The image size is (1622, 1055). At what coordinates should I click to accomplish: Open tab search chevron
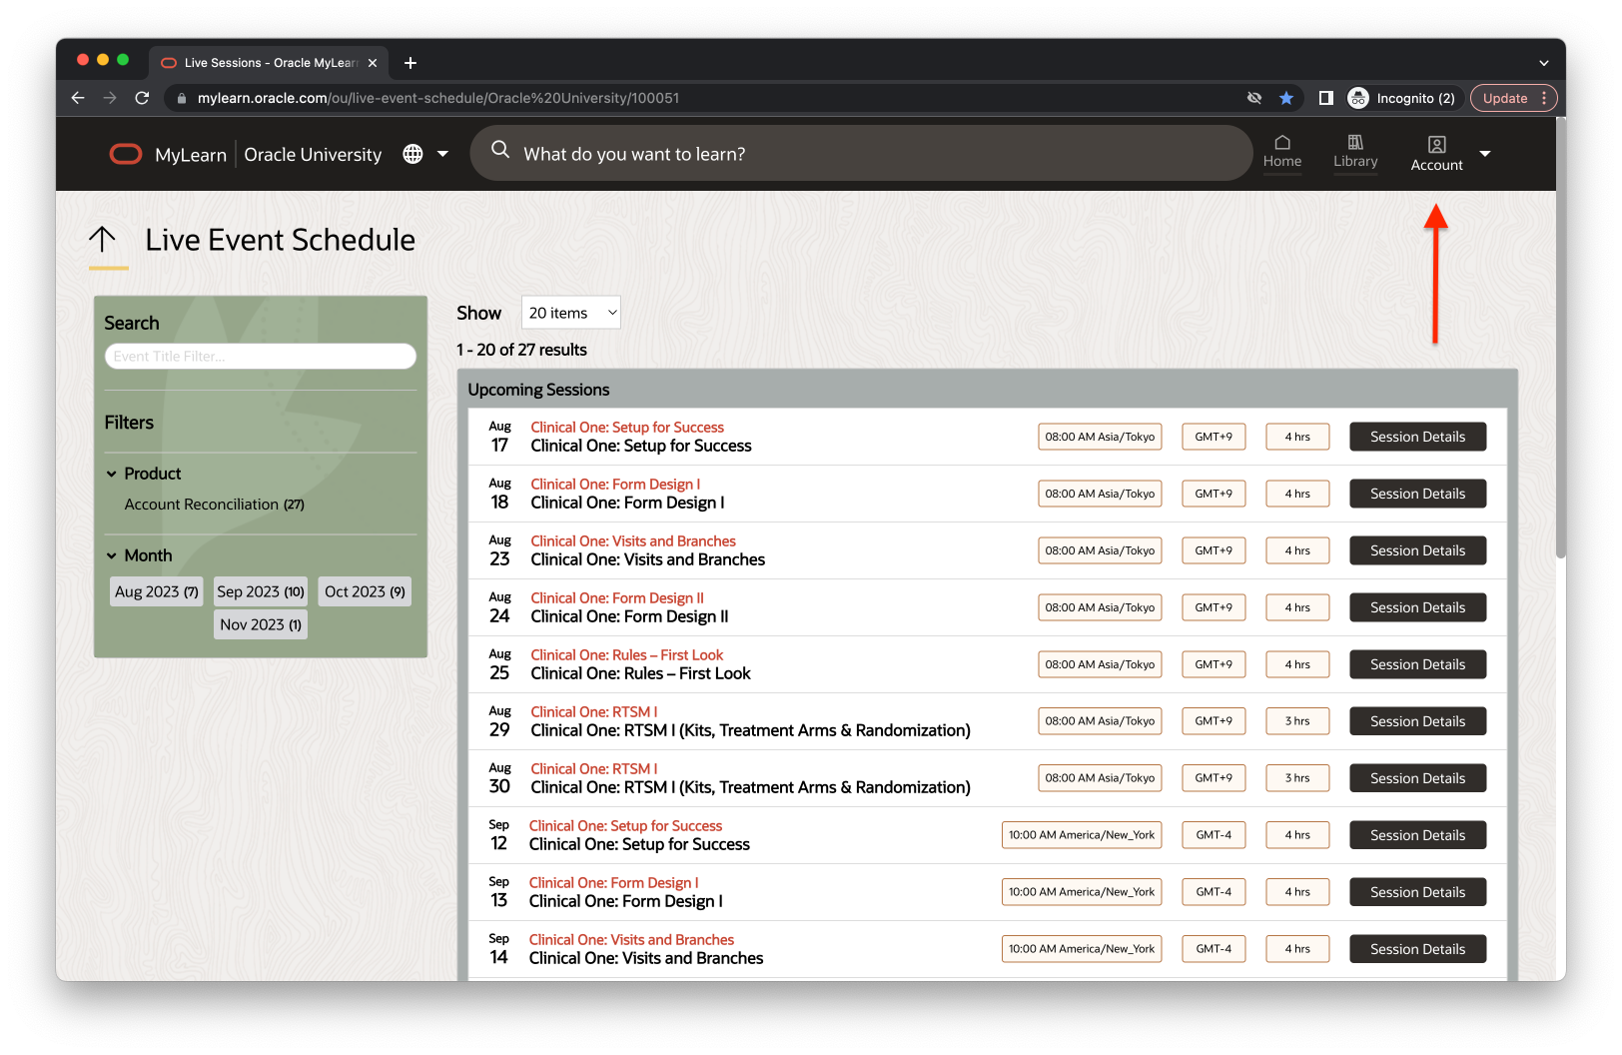point(1544,63)
